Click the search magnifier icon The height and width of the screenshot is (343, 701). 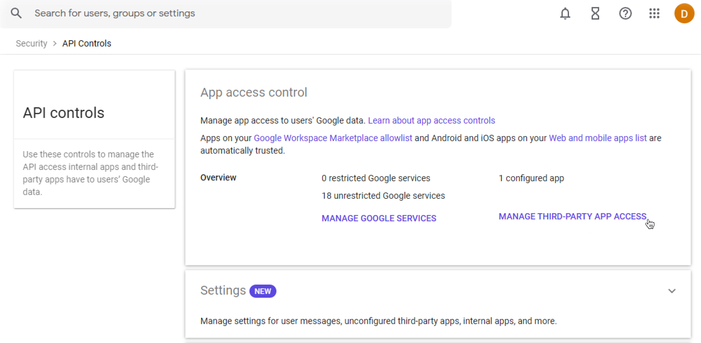(16, 13)
